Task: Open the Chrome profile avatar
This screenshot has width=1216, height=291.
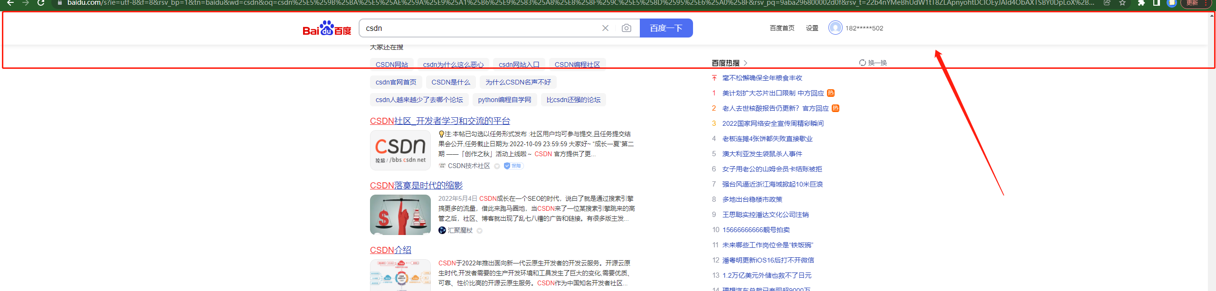Action: click(x=1172, y=3)
